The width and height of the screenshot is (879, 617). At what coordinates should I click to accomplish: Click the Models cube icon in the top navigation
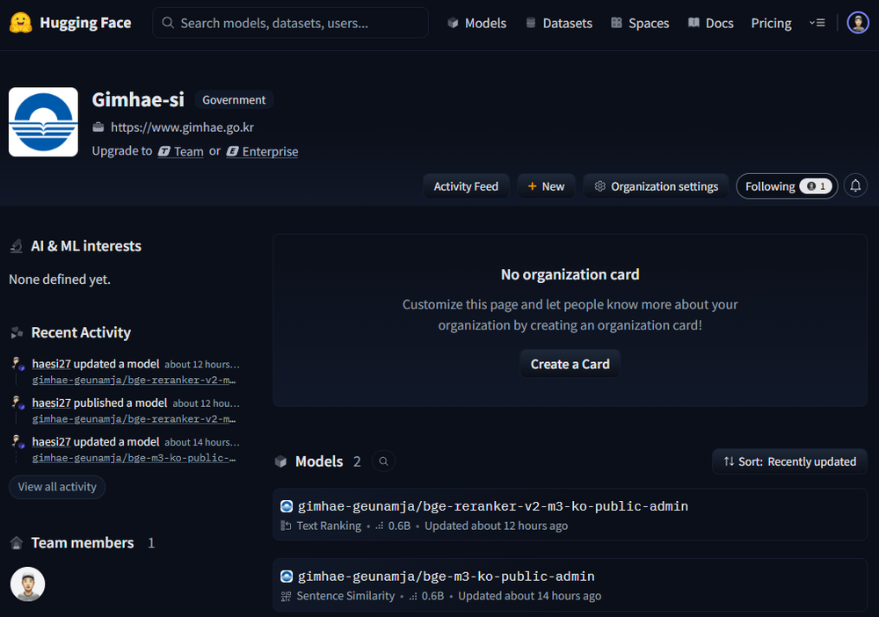(x=453, y=23)
